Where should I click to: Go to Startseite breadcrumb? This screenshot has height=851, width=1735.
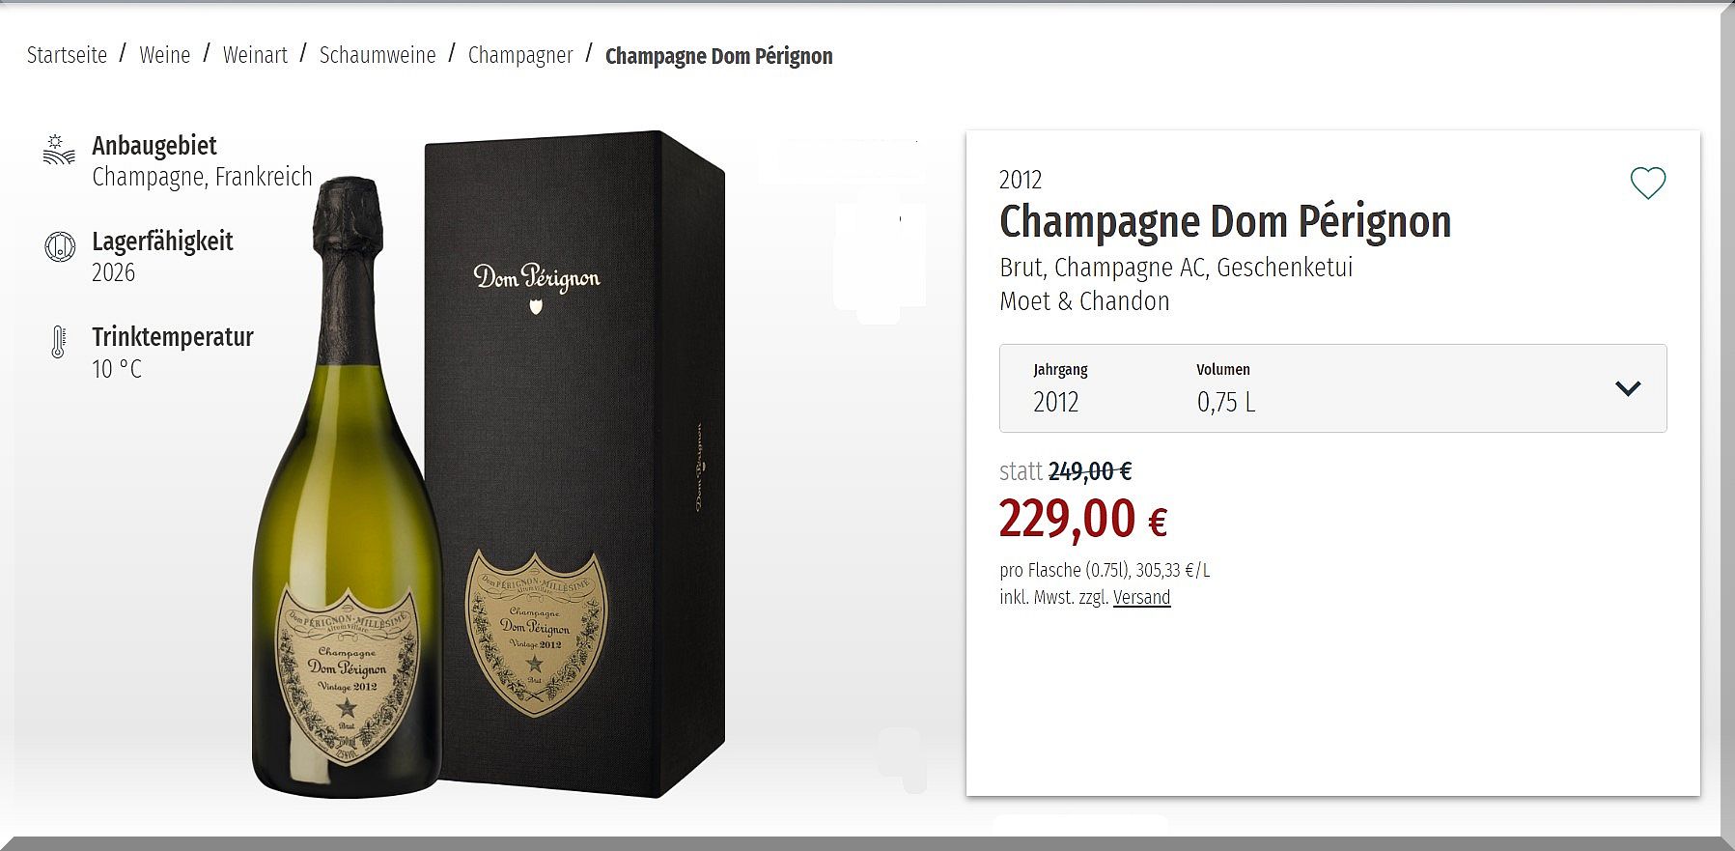(67, 55)
